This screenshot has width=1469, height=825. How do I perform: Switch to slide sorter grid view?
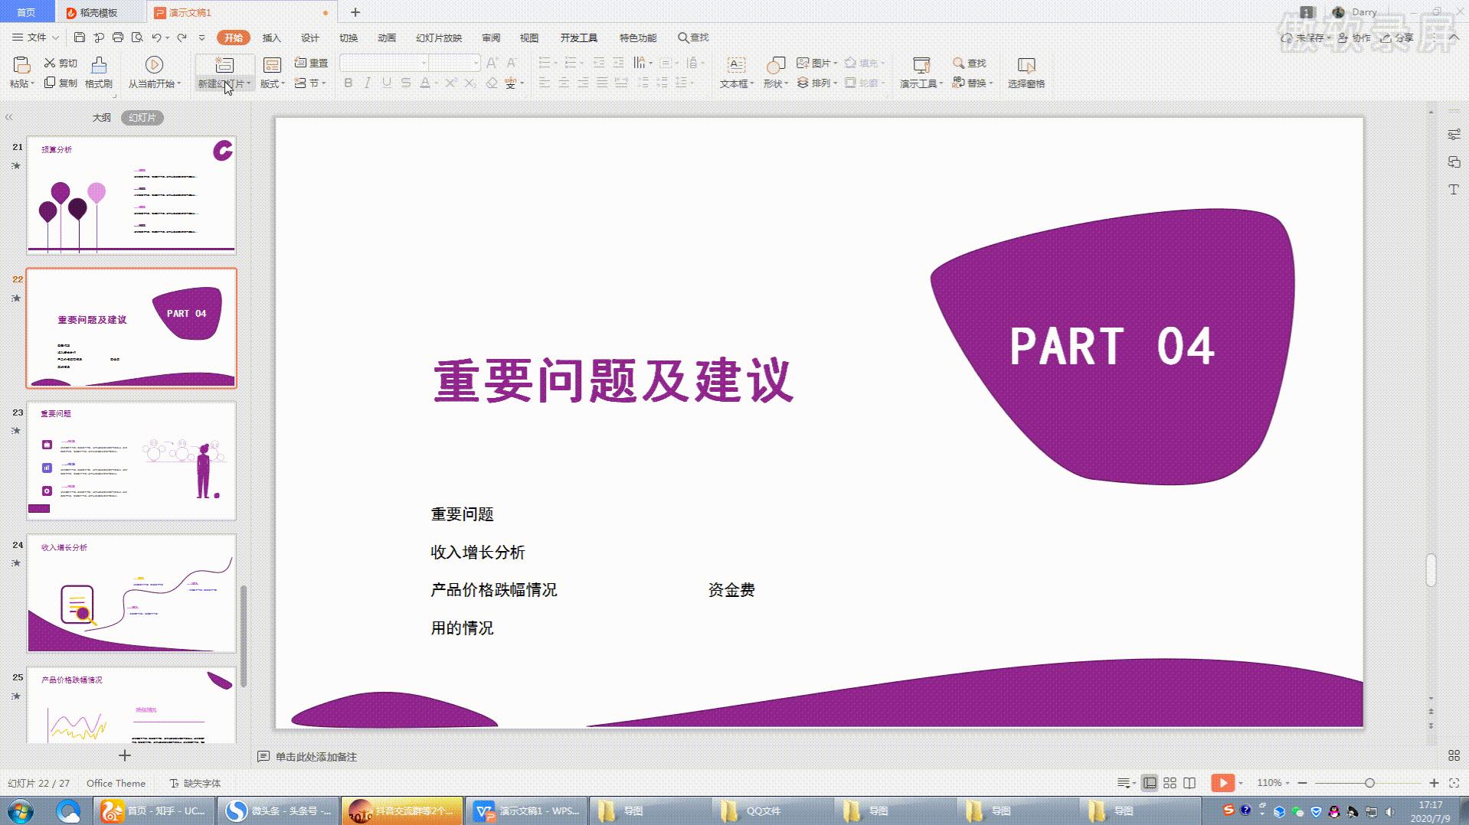coord(1170,783)
